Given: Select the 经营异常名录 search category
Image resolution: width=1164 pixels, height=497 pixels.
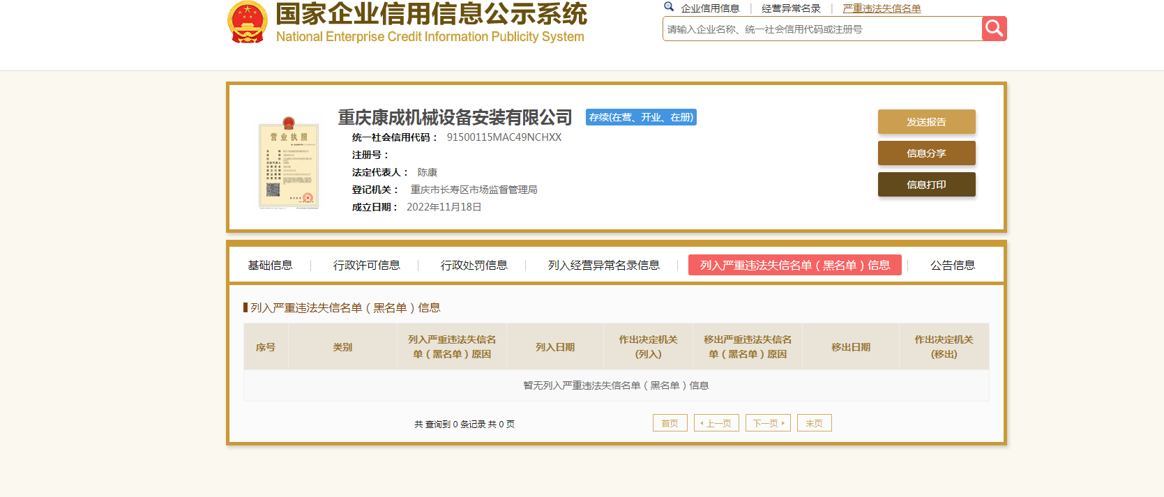Looking at the screenshot, I should click(x=791, y=8).
